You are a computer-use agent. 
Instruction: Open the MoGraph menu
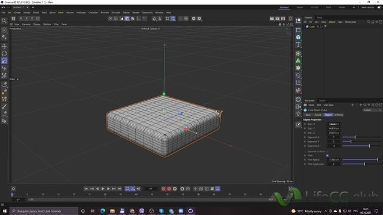tap(81, 13)
